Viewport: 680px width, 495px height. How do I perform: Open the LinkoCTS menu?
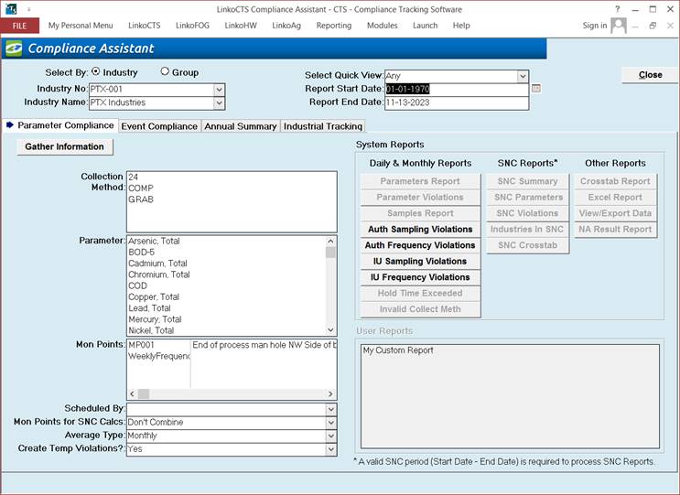(x=145, y=26)
